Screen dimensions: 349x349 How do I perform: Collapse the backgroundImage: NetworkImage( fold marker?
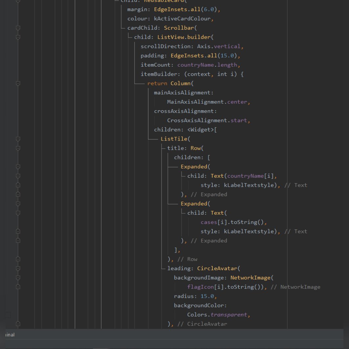point(18,278)
